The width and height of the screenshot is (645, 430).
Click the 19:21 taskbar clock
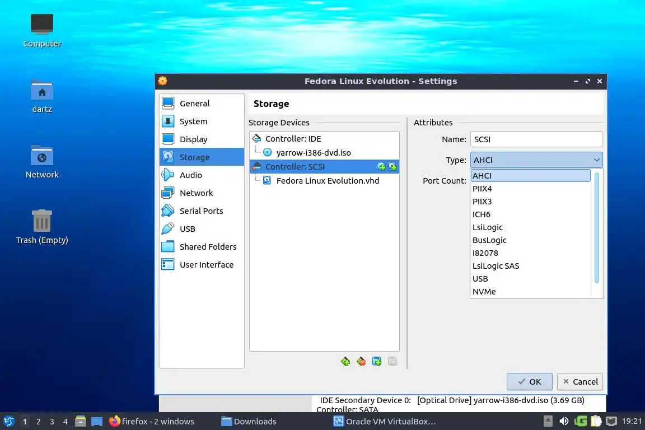tap(632, 422)
